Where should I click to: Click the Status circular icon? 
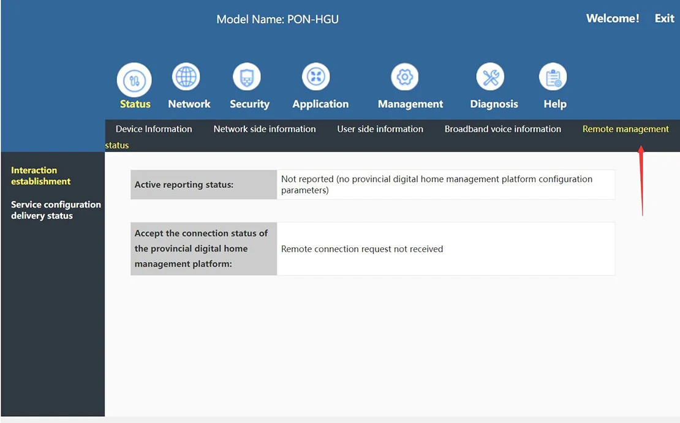point(134,80)
